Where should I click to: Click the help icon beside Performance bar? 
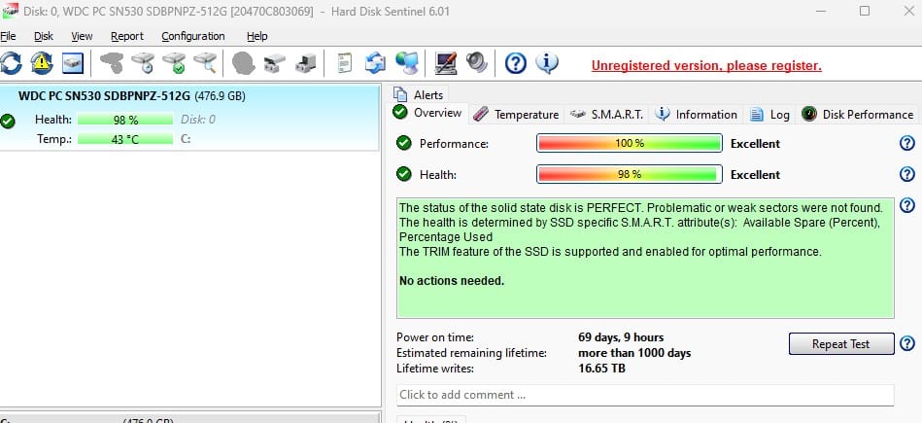point(907,144)
